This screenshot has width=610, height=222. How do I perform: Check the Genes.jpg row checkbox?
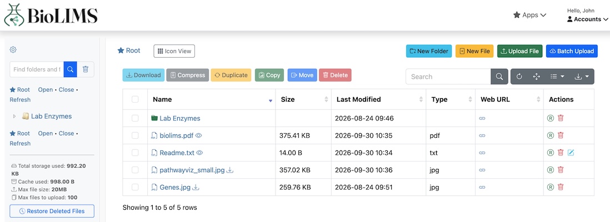[135, 186]
